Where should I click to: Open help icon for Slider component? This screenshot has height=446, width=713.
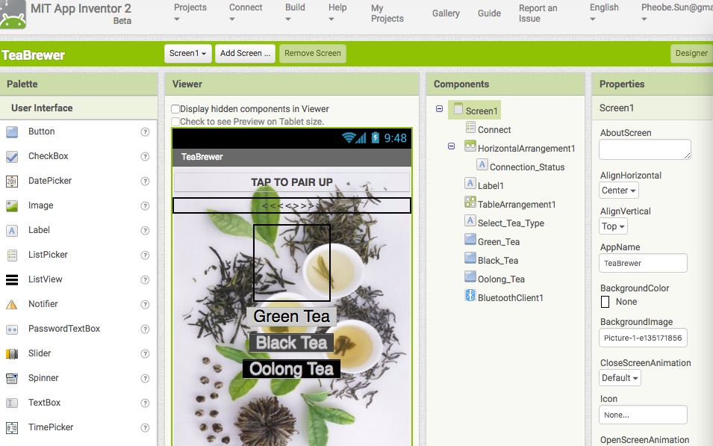point(145,353)
